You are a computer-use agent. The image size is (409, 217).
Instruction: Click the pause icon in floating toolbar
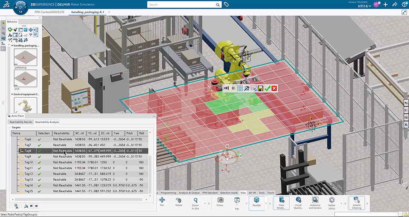[x=233, y=89]
